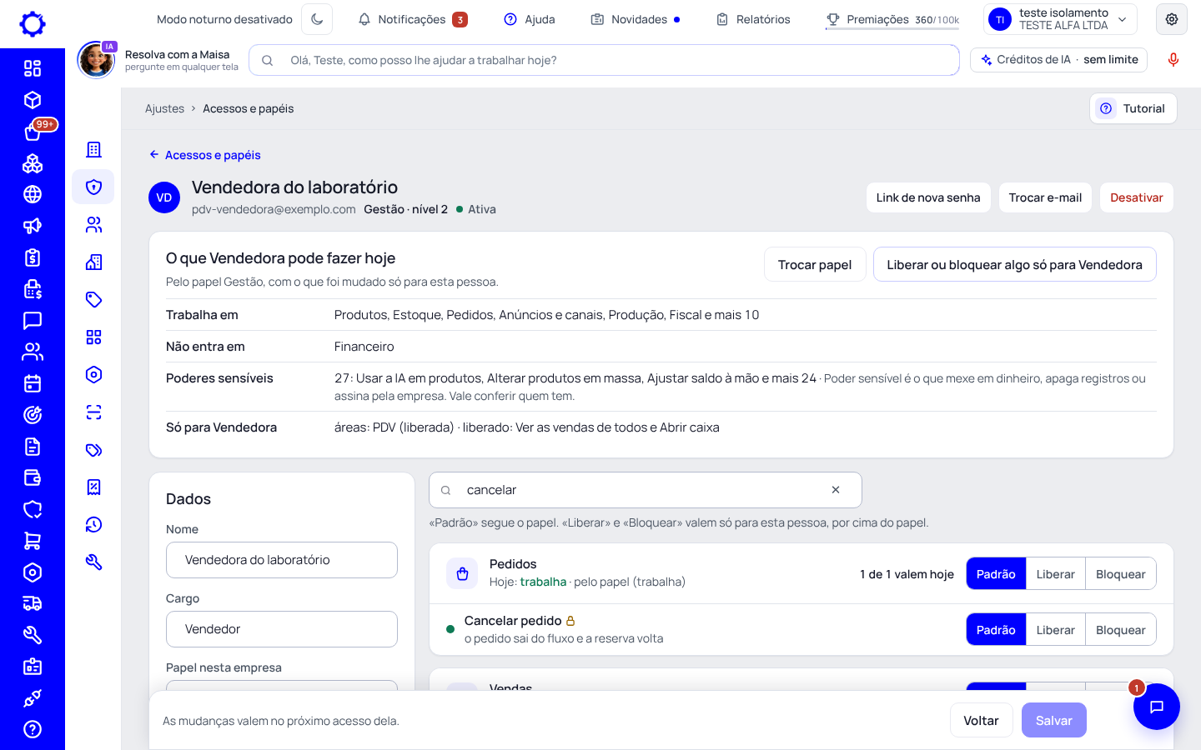
Task: Clear the 'cancelar' search with the X
Action: [x=836, y=490]
